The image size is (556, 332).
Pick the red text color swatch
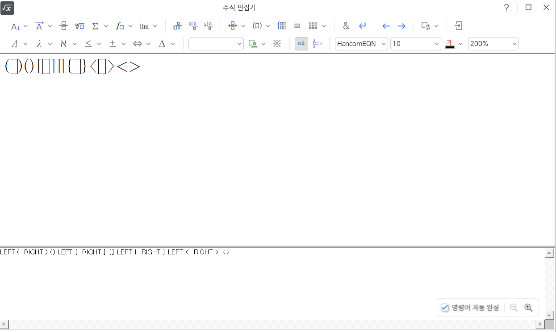coord(450,44)
